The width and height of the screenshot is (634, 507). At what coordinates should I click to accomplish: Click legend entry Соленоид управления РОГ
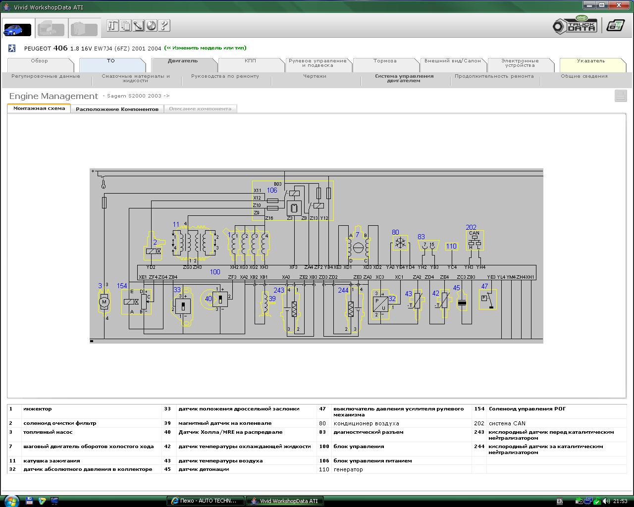pos(527,409)
